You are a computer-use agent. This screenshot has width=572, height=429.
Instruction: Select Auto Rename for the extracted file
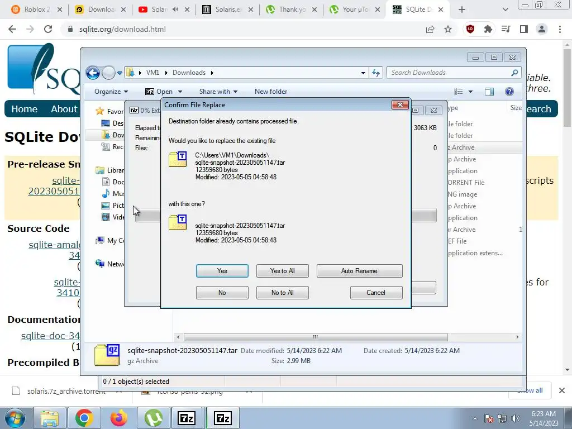359,271
